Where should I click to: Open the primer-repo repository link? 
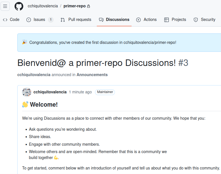[x=75, y=6]
